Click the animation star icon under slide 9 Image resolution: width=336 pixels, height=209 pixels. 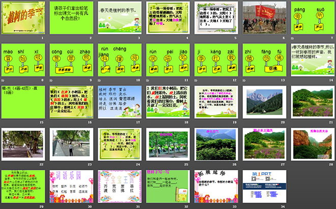[x=51, y=80]
